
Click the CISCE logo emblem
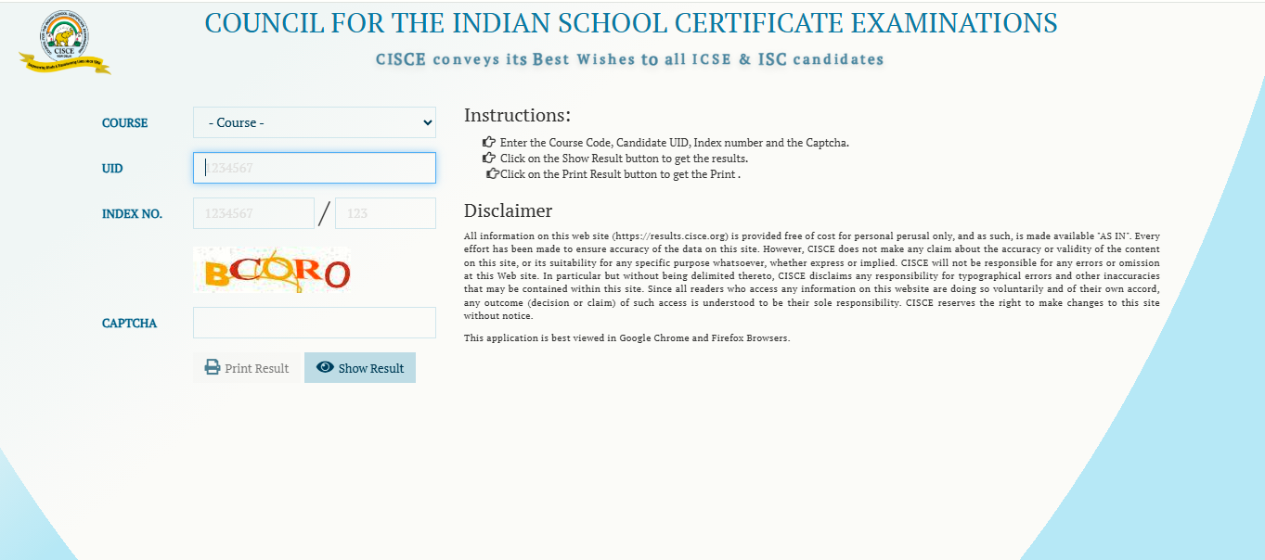(x=64, y=42)
